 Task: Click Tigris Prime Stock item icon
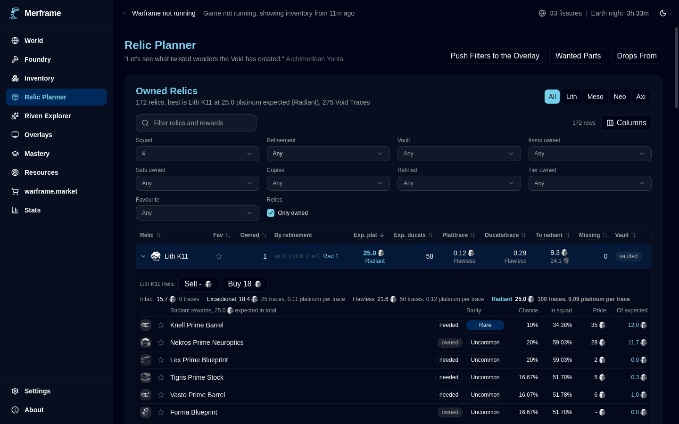[146, 377]
